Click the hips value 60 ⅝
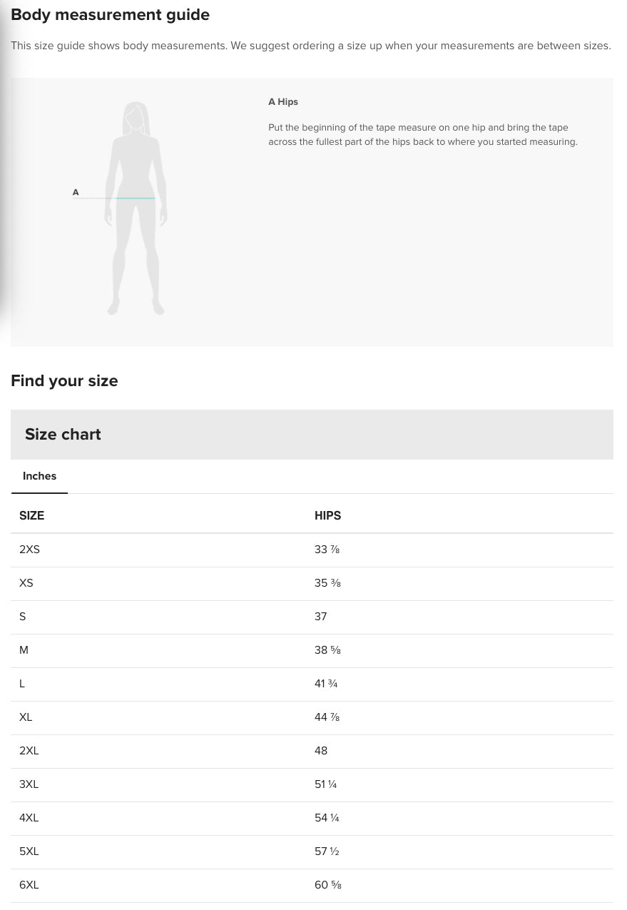Screen dimensions: 627x910 [x=328, y=885]
